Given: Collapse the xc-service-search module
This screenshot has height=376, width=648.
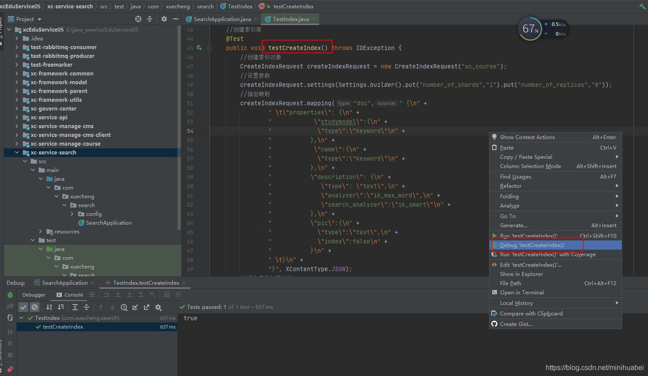Looking at the screenshot, I should tap(17, 153).
